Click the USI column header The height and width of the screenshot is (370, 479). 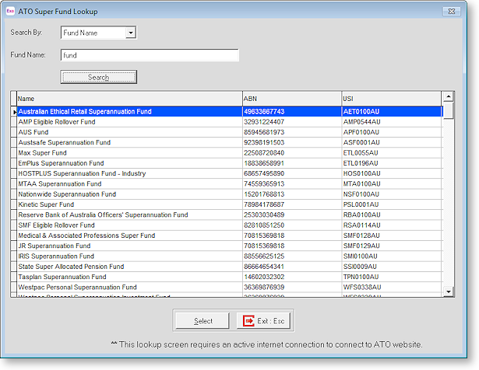(x=390, y=99)
